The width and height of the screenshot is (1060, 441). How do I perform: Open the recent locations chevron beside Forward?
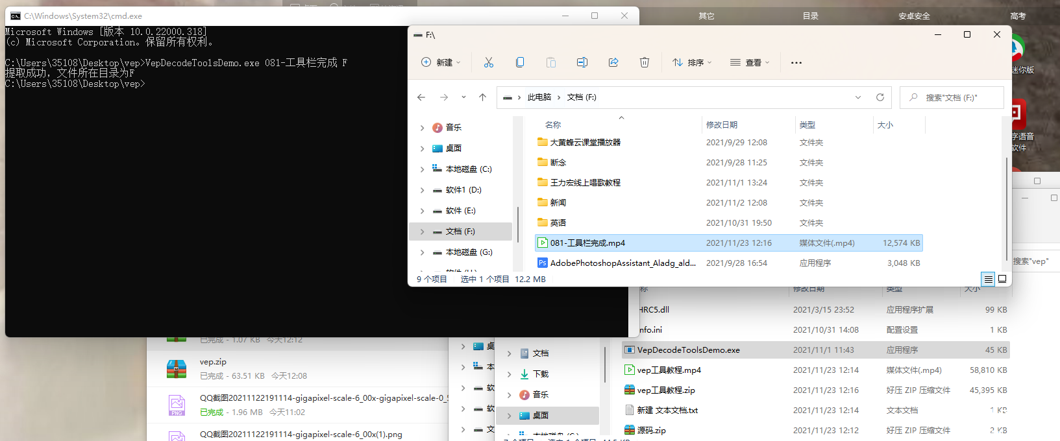[x=463, y=97]
